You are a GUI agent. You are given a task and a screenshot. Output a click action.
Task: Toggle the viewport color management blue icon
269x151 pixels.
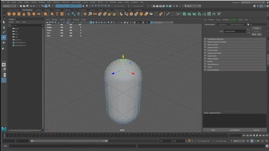pyautogui.click(x=151, y=22)
